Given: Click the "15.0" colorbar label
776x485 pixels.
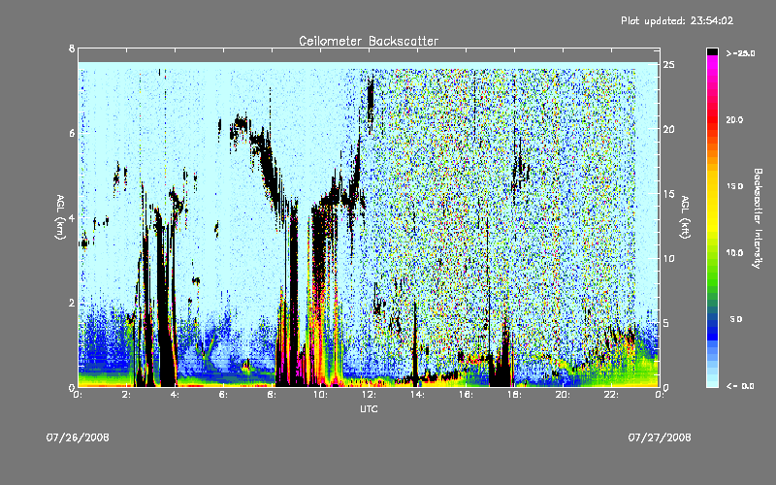Looking at the screenshot, I should click(734, 186).
